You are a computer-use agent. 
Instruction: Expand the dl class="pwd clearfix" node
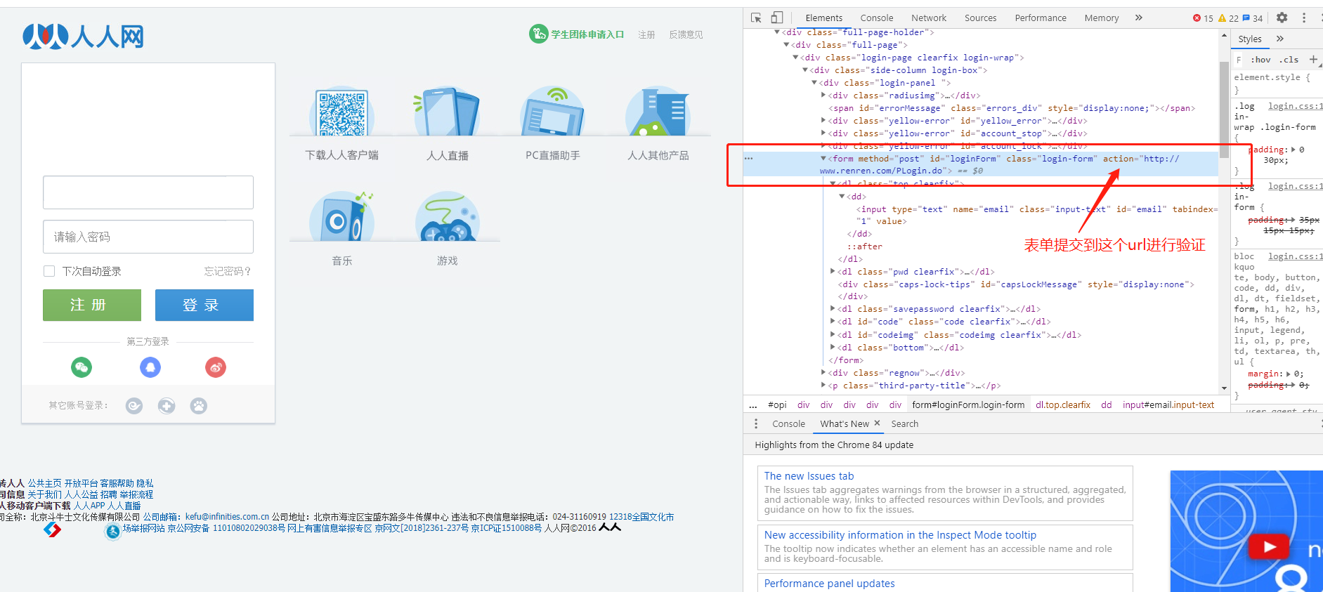(x=833, y=272)
